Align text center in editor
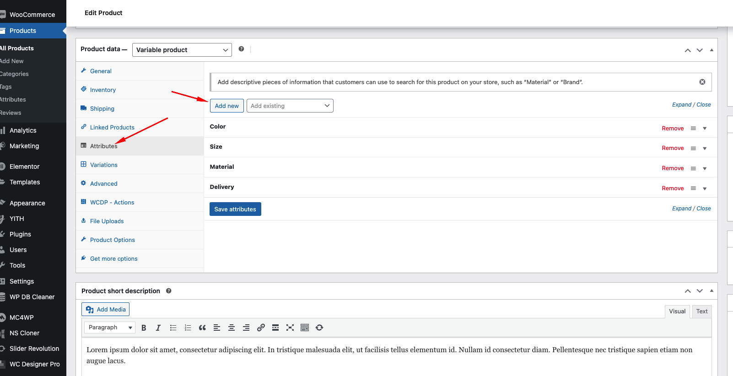Viewport: 733px width, 376px height. coord(232,328)
